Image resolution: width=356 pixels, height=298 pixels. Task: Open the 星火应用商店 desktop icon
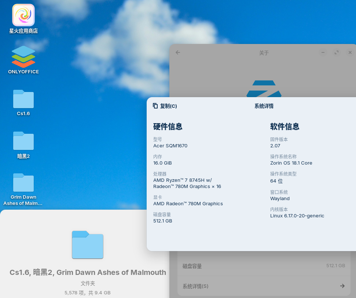(23, 15)
